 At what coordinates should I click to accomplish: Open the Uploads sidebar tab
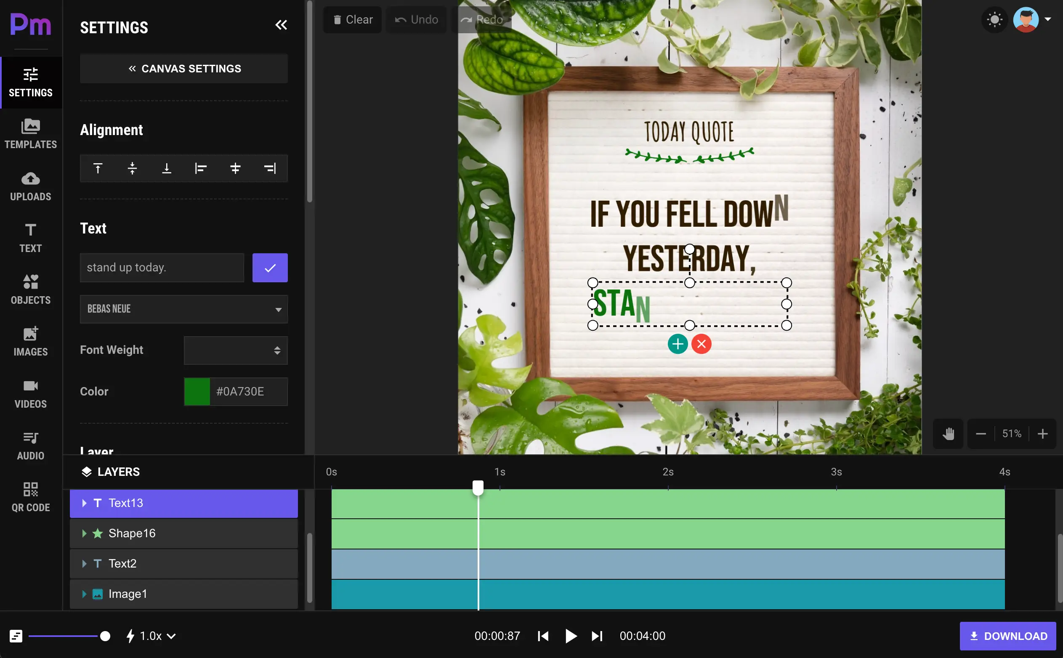tap(30, 186)
